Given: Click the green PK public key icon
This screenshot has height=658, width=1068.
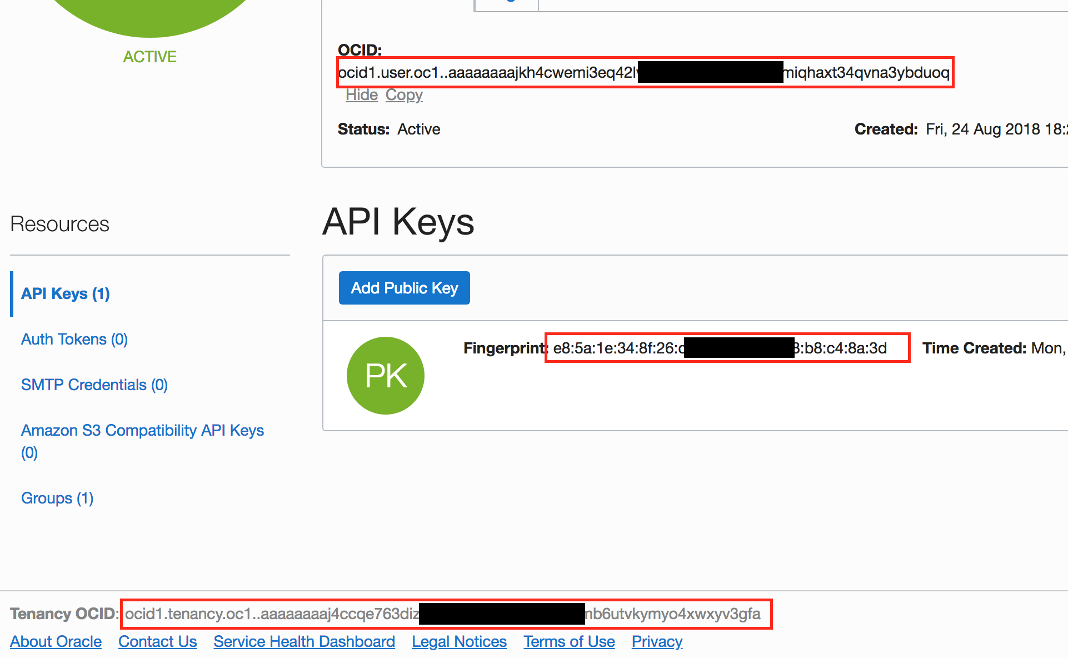Looking at the screenshot, I should (386, 376).
